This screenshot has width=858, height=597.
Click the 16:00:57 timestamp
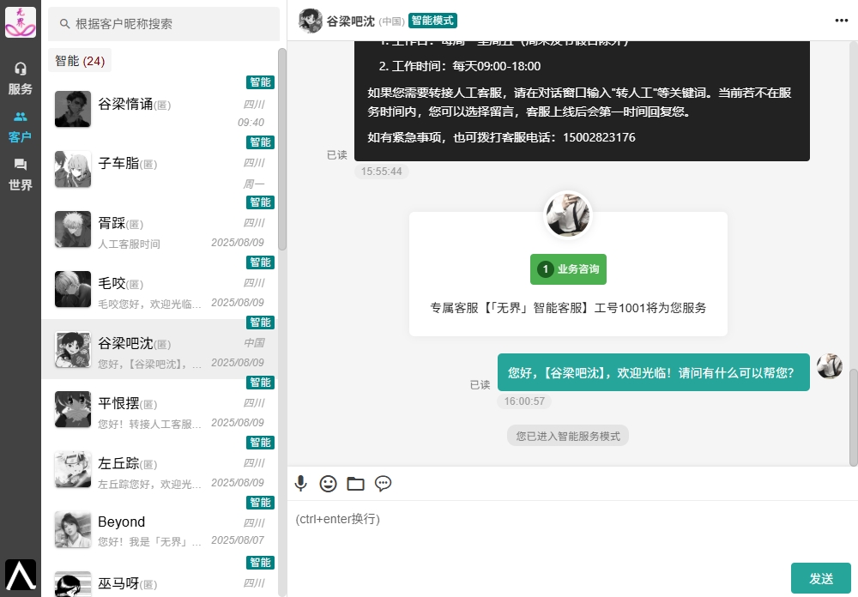click(524, 401)
